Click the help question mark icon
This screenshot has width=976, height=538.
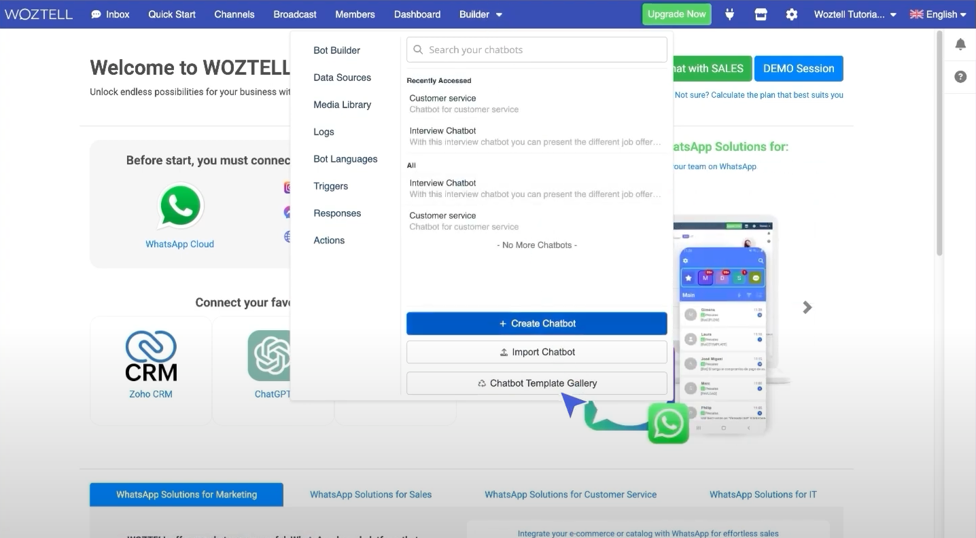(x=960, y=77)
